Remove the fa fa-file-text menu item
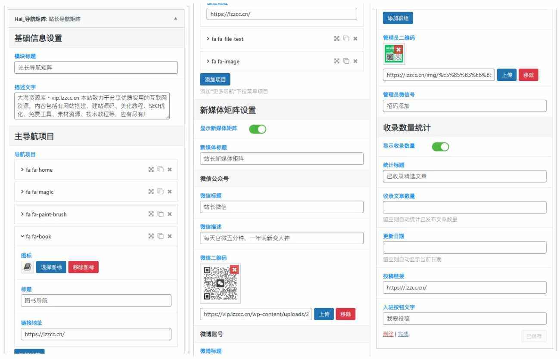 pos(355,39)
